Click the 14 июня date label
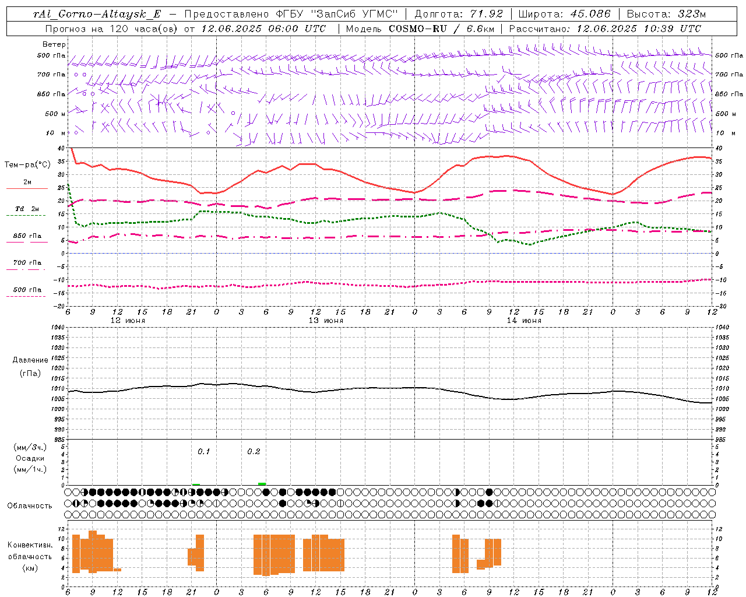 (524, 321)
